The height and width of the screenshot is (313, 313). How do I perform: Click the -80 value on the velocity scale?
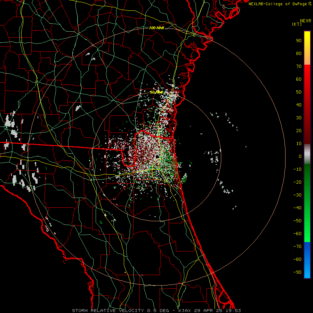pyautogui.click(x=297, y=259)
